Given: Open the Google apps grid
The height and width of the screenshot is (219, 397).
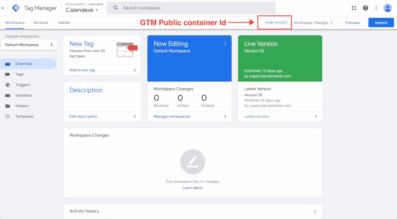Looking at the screenshot, I should [354, 8].
